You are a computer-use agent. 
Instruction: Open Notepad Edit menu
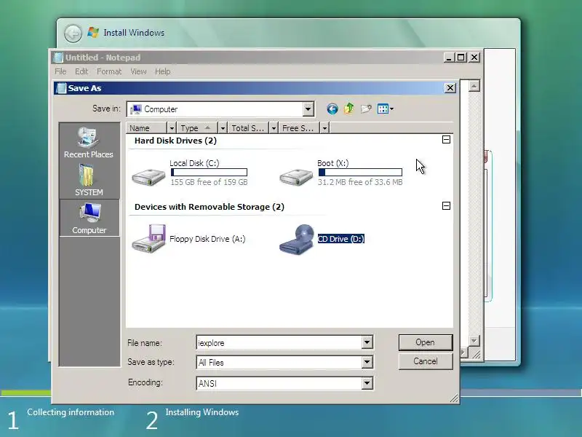pos(81,71)
